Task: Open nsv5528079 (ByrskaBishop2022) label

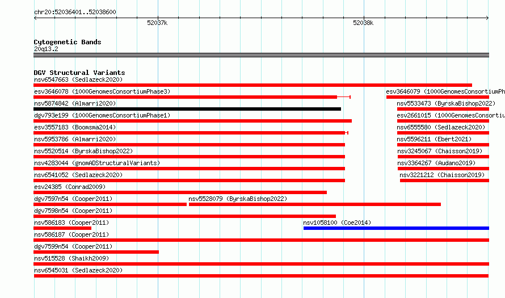Action: point(238,199)
